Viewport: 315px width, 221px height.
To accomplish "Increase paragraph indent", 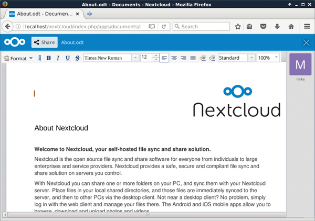I will (212, 58).
